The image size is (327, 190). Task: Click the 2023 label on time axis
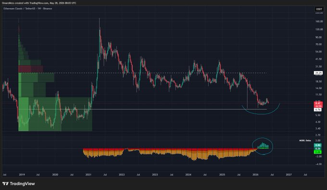(x=155, y=175)
